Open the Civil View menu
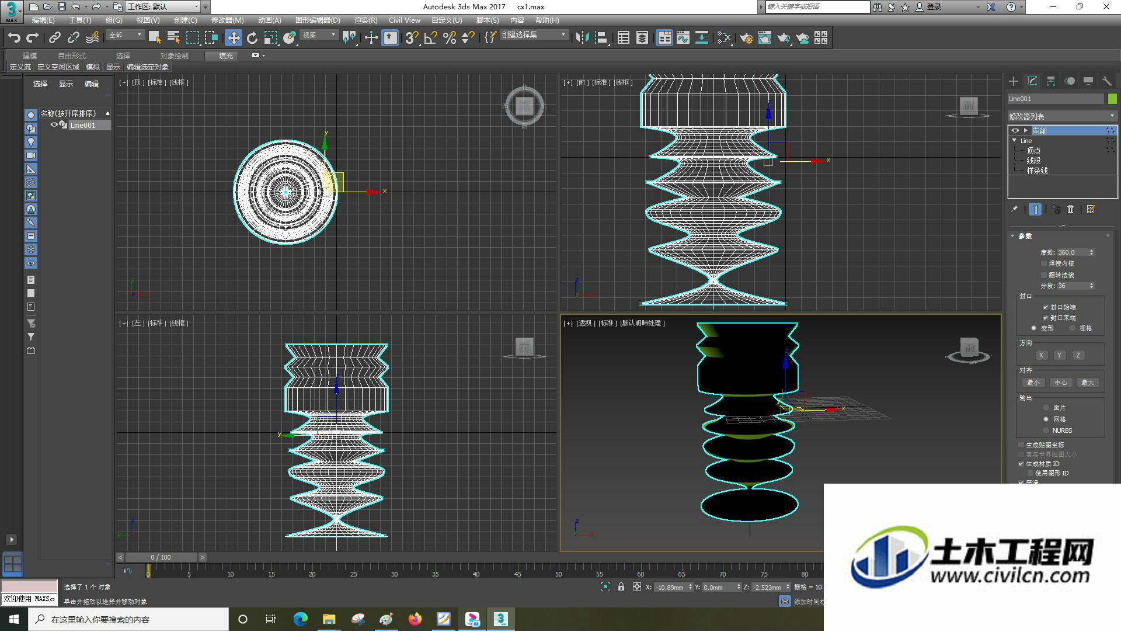The width and height of the screenshot is (1121, 632). pyautogui.click(x=404, y=20)
